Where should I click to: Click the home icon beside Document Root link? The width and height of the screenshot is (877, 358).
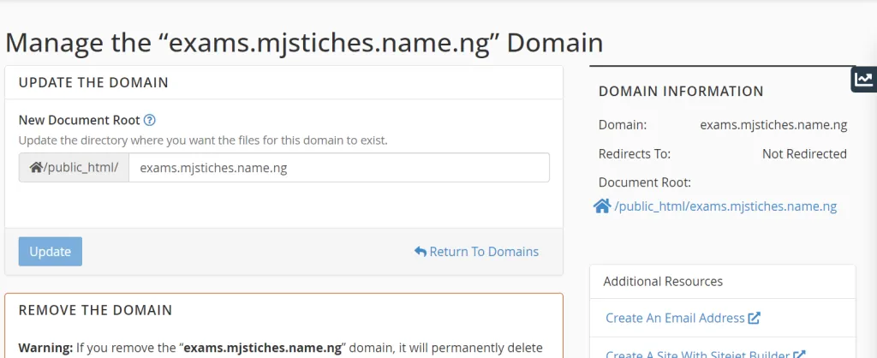602,206
